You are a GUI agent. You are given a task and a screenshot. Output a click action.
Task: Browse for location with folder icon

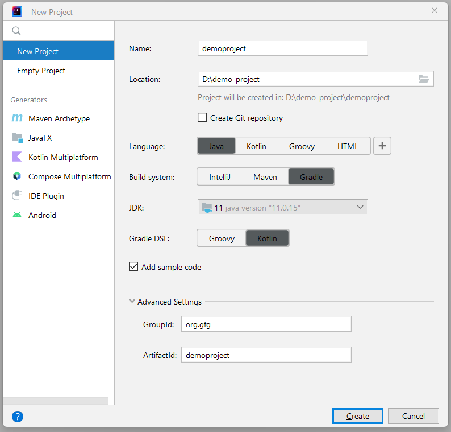click(x=423, y=79)
